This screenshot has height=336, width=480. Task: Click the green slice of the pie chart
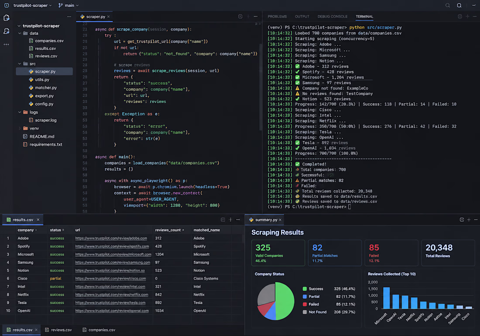(x=286, y=301)
